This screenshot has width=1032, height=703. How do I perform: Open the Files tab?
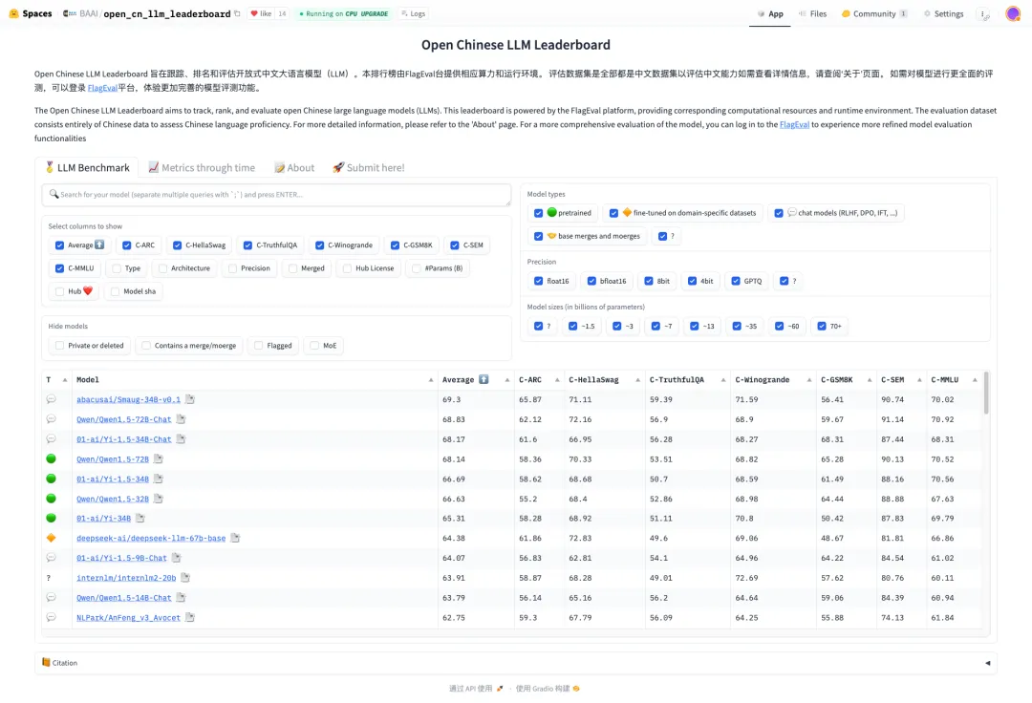coord(812,13)
